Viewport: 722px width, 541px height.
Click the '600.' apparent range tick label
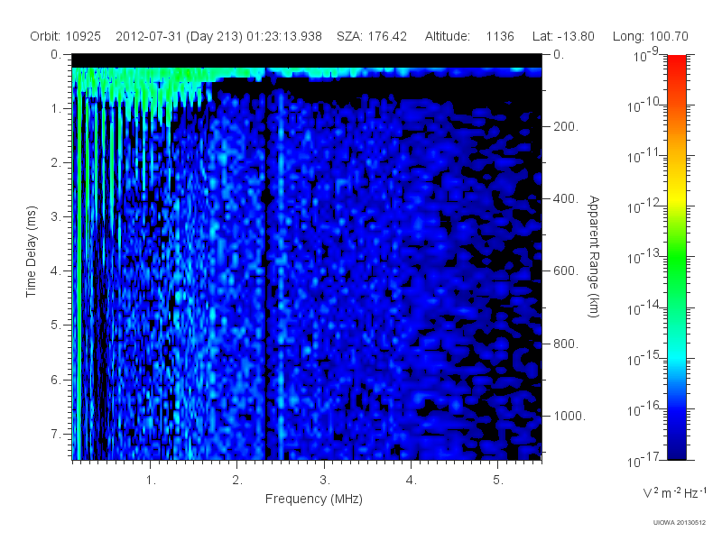point(566,271)
